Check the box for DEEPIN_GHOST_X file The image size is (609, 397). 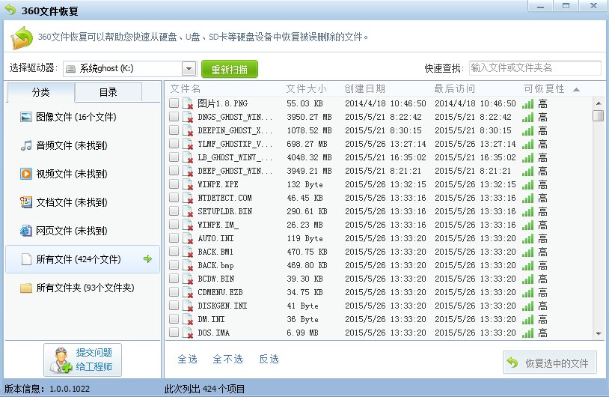point(174,130)
